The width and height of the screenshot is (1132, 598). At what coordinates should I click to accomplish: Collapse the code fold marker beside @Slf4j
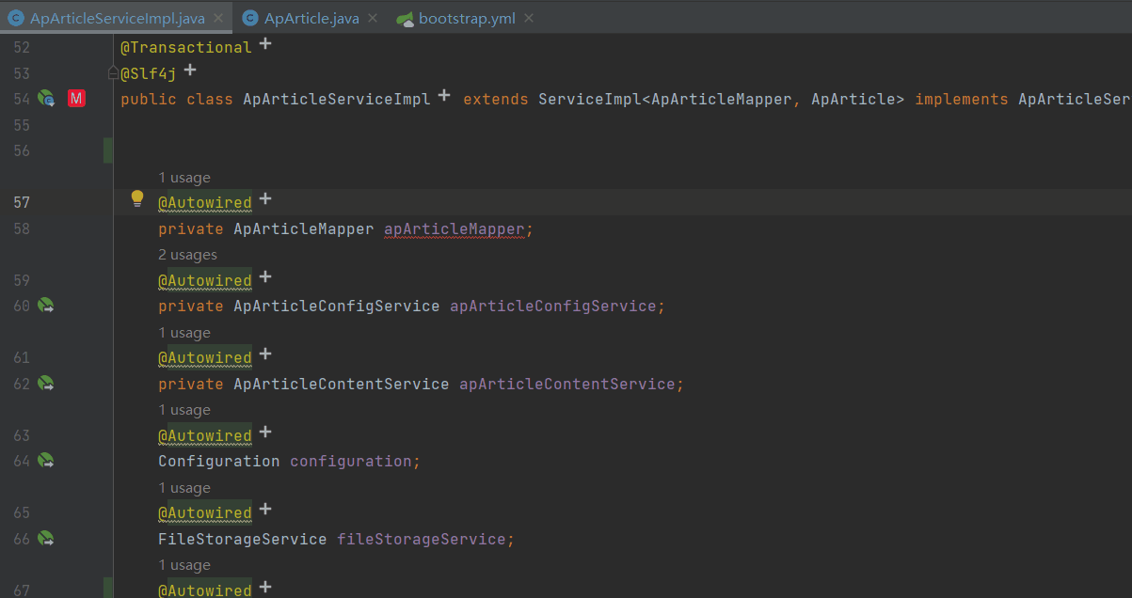click(x=114, y=73)
